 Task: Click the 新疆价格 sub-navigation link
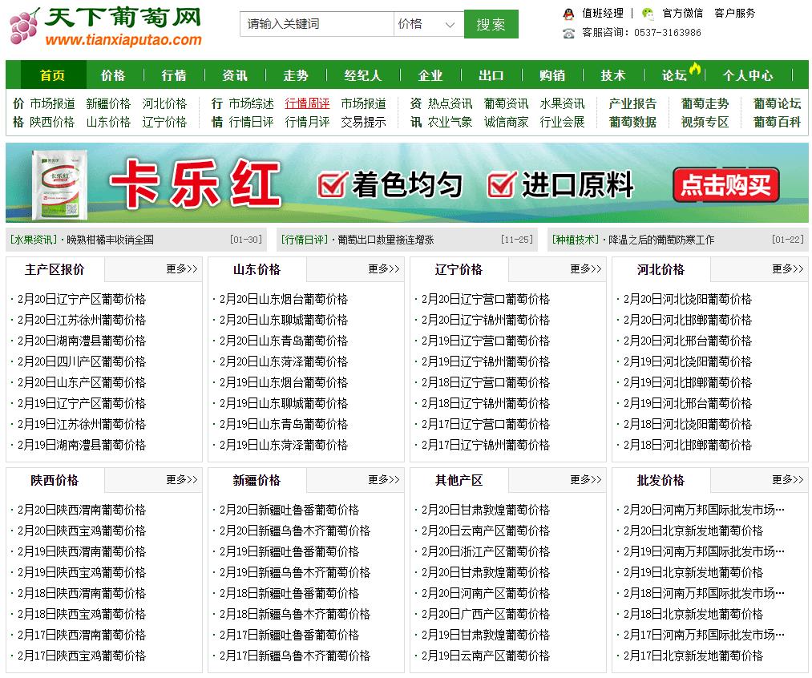coord(108,103)
